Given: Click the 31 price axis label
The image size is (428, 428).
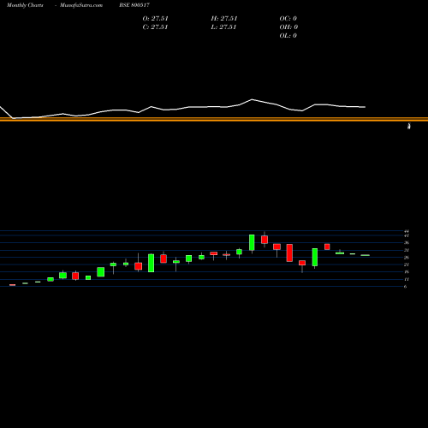Looking at the screenshot, I should tap(407, 250).
